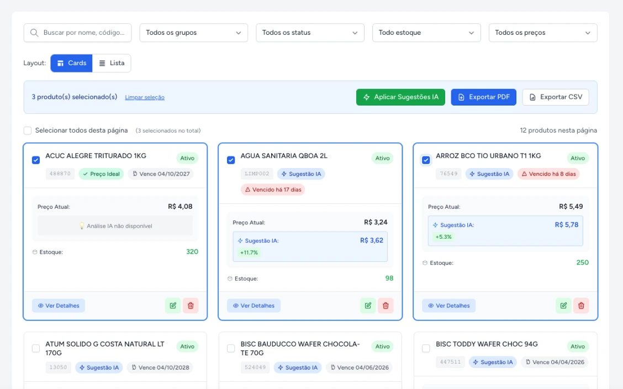Click the trash icon on ACUC ALEGRE card

[191, 306]
